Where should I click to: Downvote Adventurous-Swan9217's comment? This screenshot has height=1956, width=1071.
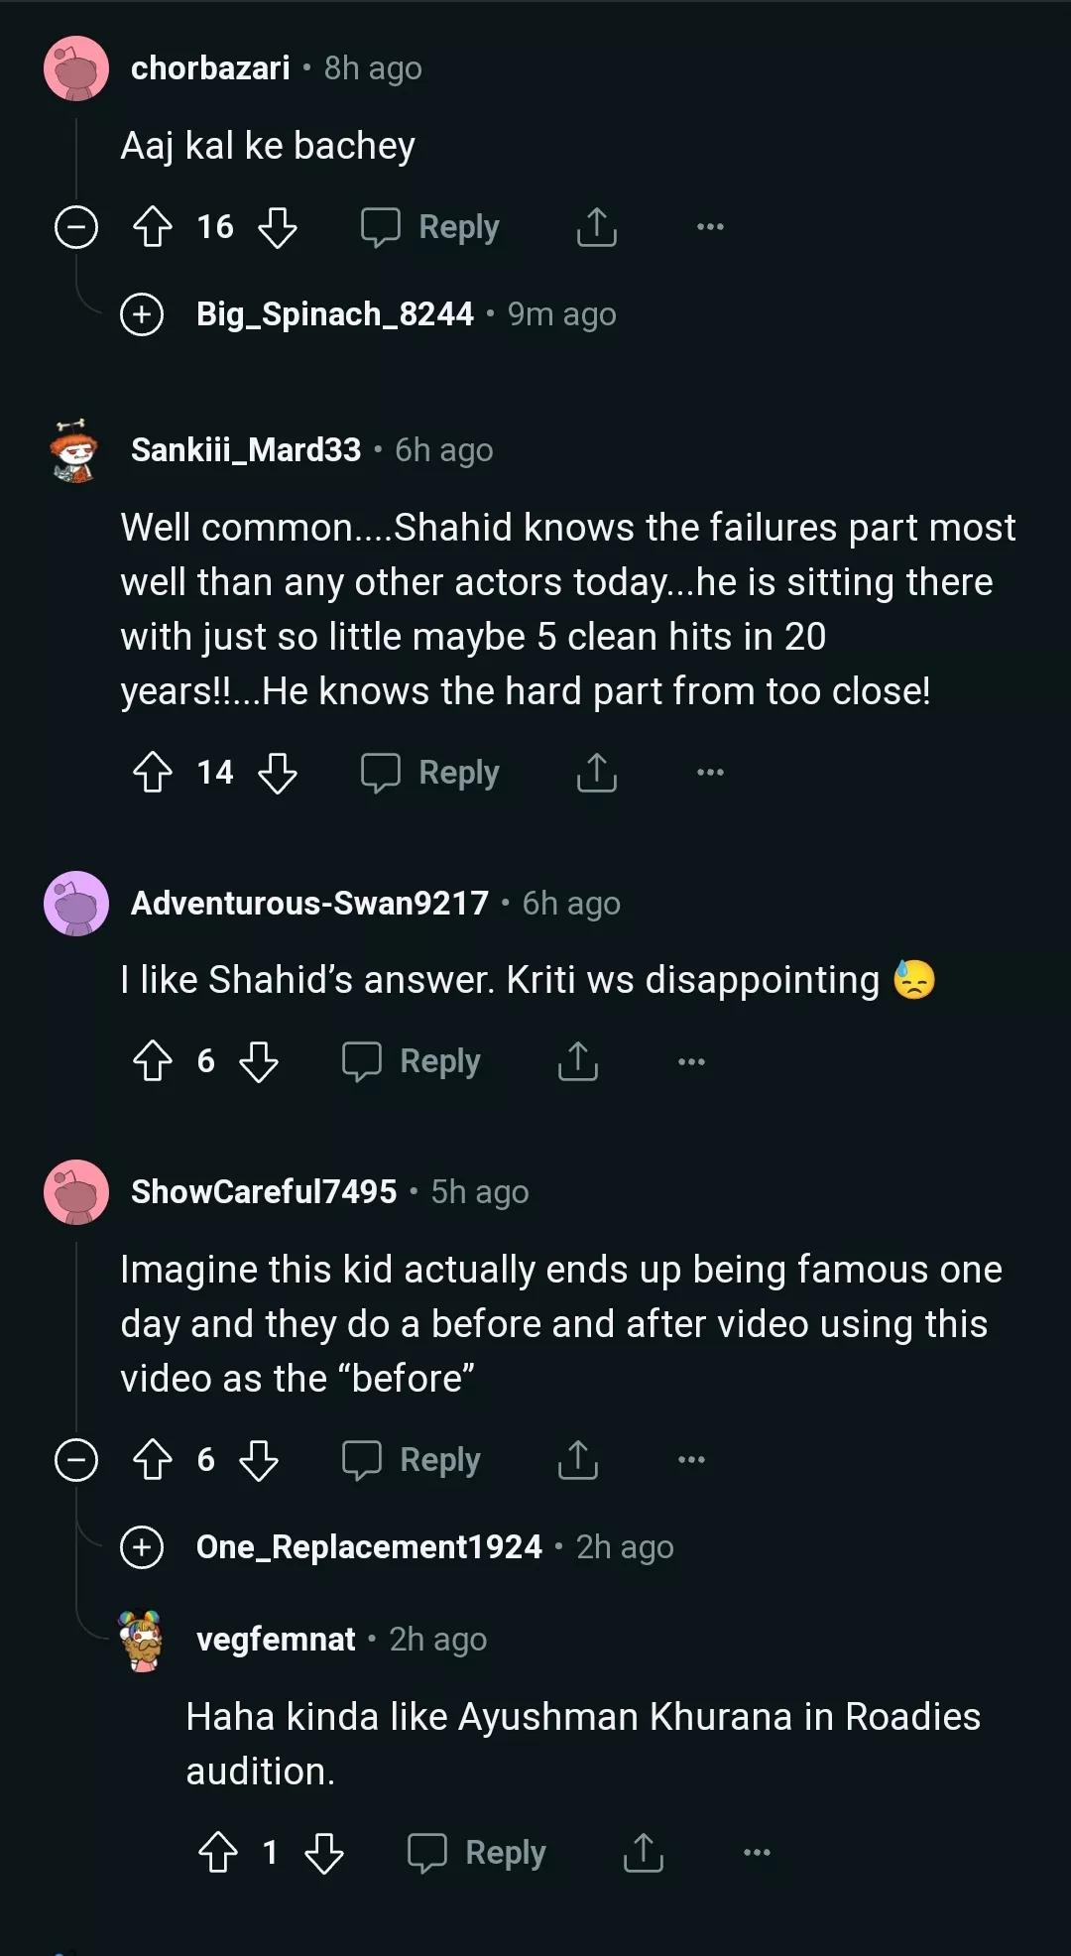tap(259, 1061)
